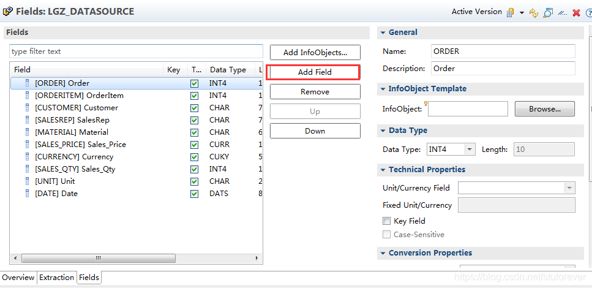This screenshot has width=592, height=288.
Task: Open the dropdown arrow beside the version icon
Action: 522,13
